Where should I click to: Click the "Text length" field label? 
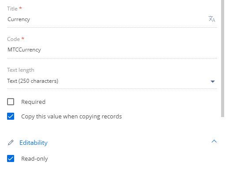pos(21,70)
